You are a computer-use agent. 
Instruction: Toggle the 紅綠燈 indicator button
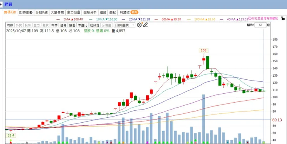(95, 25)
